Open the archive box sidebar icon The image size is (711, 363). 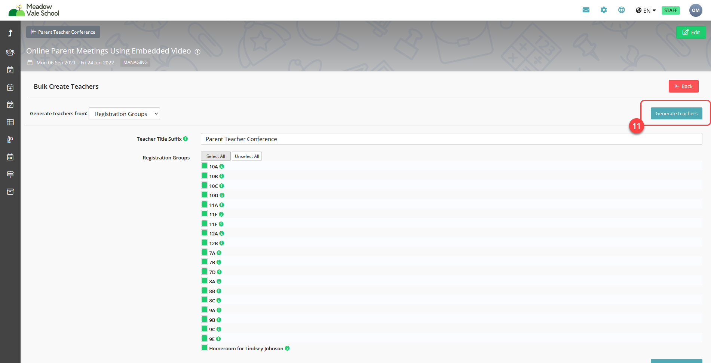coord(10,192)
